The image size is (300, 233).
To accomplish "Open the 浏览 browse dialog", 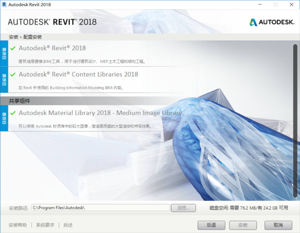I will (x=183, y=208).
